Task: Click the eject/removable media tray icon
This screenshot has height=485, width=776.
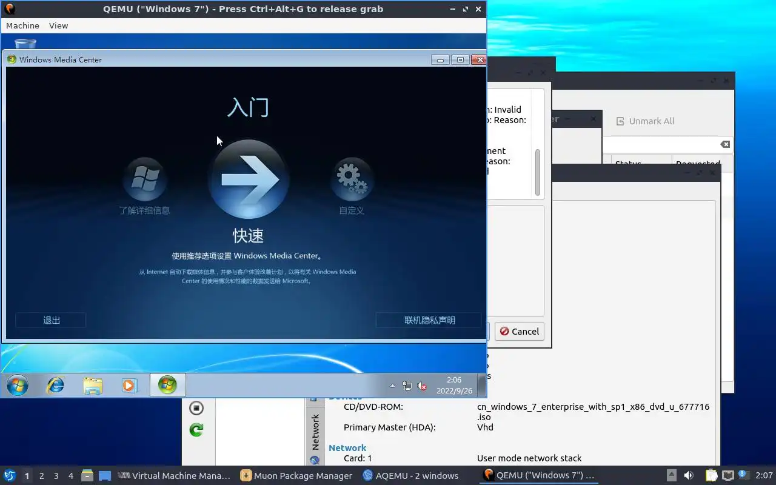Action: 671,475
